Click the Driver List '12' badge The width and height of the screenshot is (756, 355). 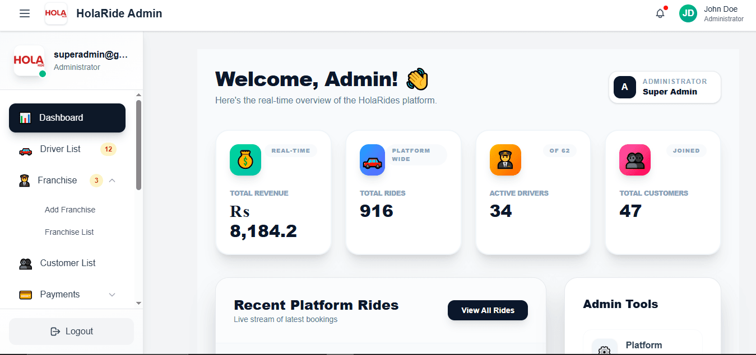point(108,149)
